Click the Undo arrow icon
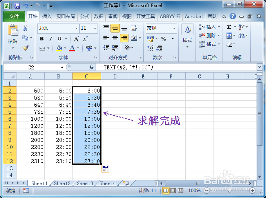 [25, 6]
